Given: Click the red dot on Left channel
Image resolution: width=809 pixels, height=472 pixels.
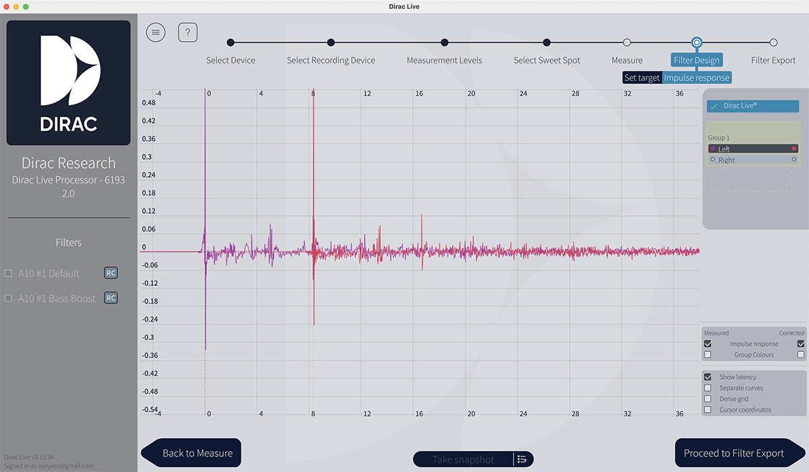Looking at the screenshot, I should coord(794,148).
